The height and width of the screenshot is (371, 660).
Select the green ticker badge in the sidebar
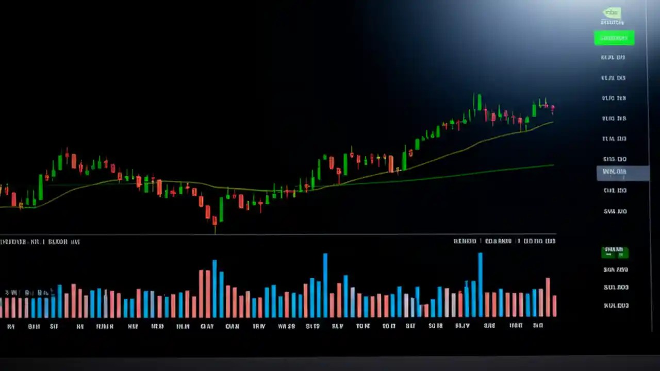614,38
